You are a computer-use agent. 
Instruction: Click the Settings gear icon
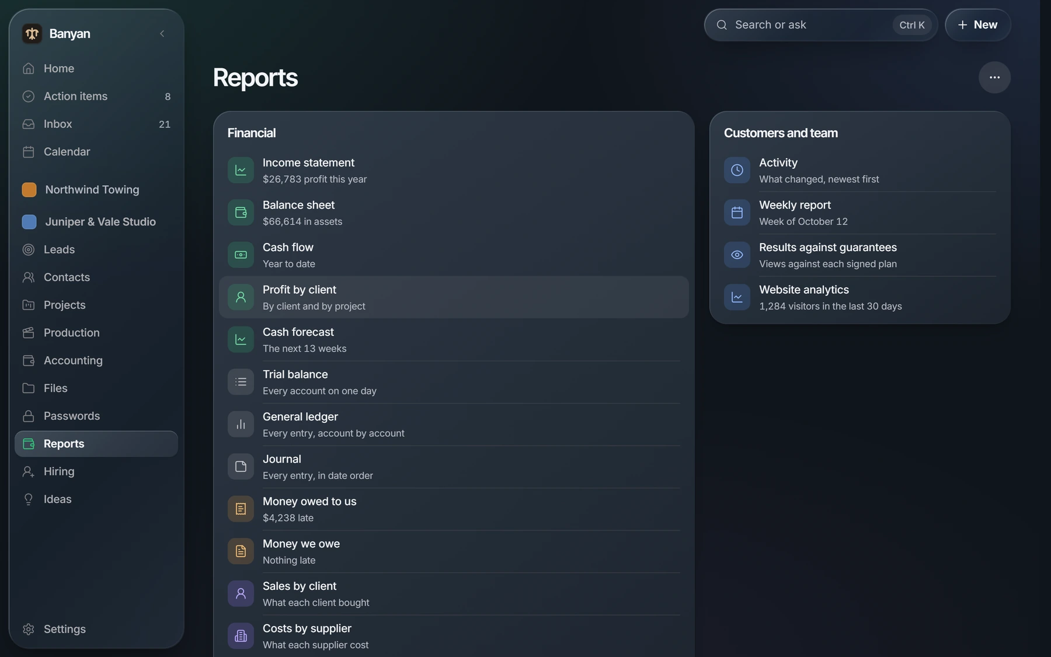(x=28, y=629)
